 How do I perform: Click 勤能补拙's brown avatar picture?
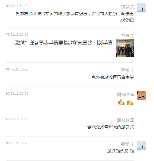click(x=141, y=96)
